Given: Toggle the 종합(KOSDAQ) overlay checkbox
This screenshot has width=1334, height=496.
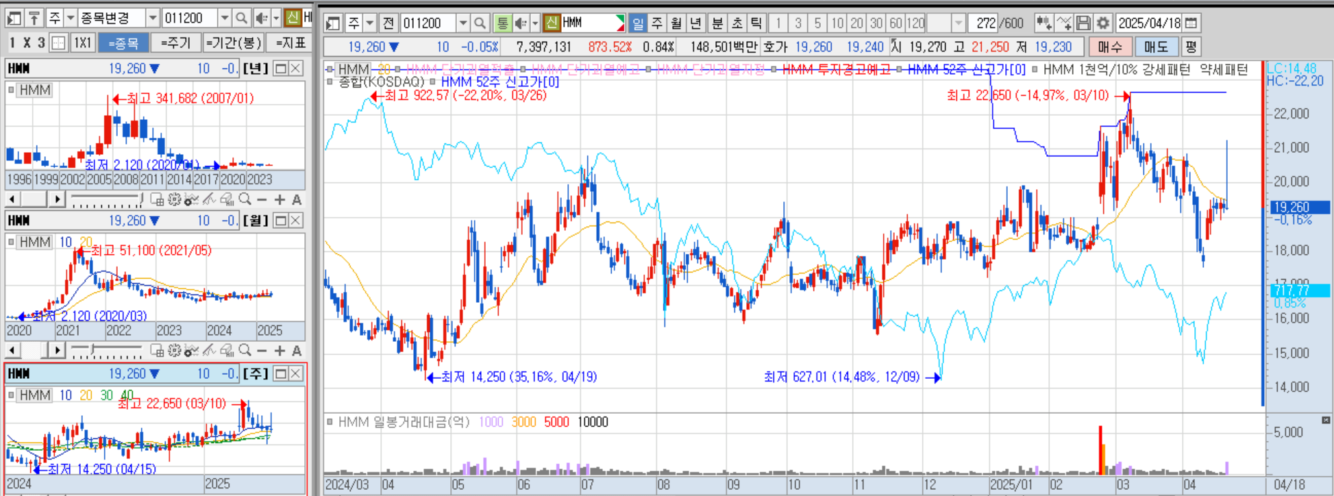Looking at the screenshot, I should [x=330, y=82].
